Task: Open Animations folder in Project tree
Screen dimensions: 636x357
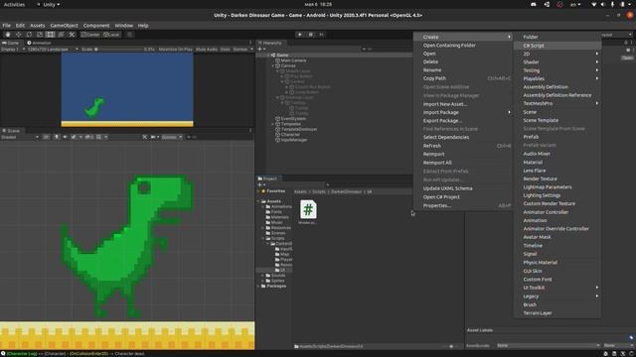Action: pyautogui.click(x=278, y=206)
